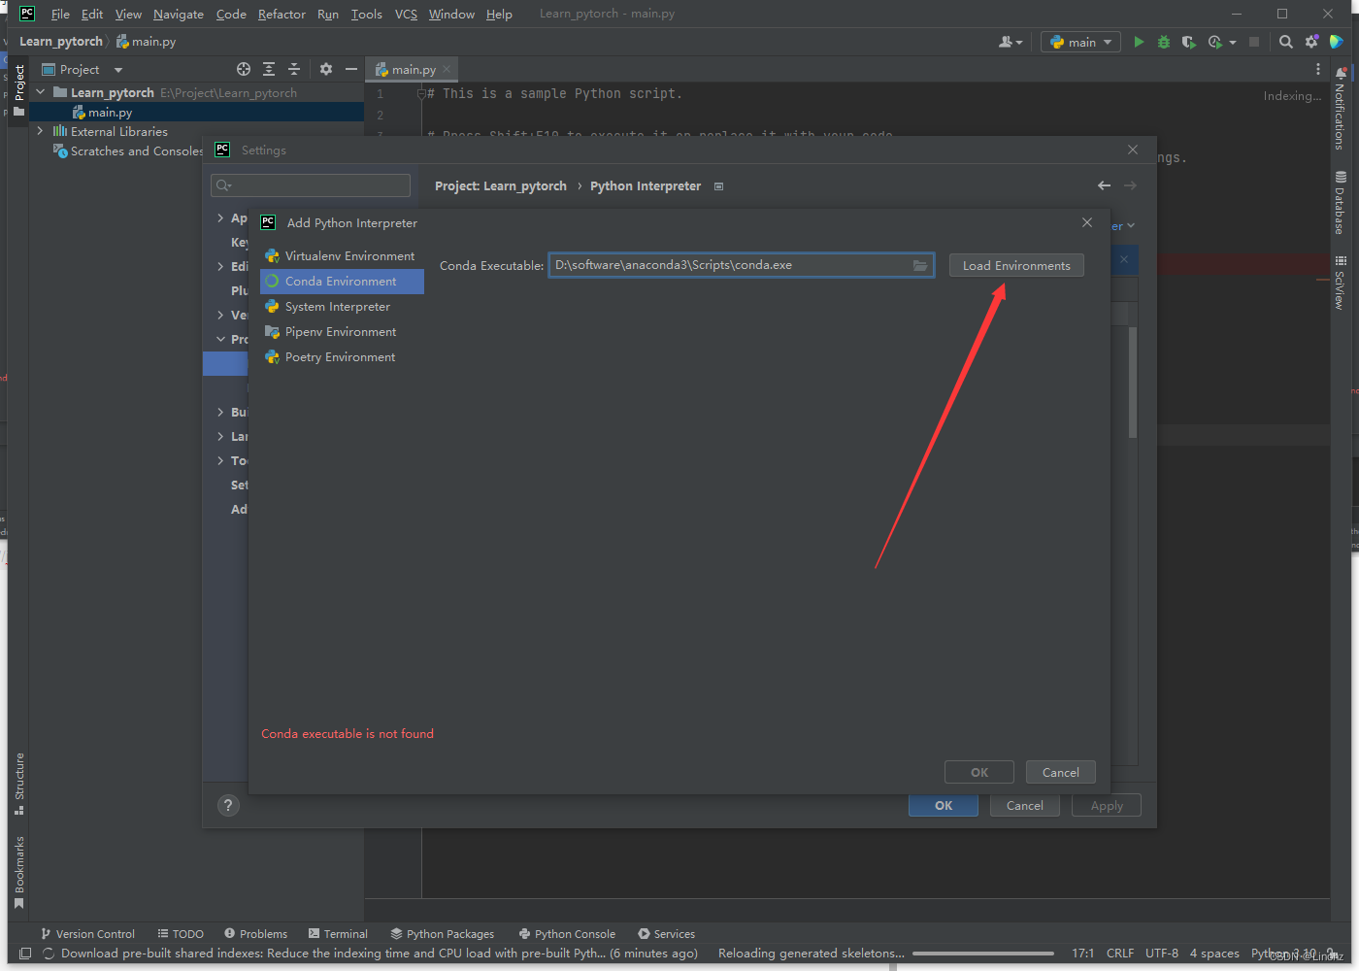Viewport: 1359px width, 971px height.
Task: Open the TODO tool window
Action: [x=181, y=933]
